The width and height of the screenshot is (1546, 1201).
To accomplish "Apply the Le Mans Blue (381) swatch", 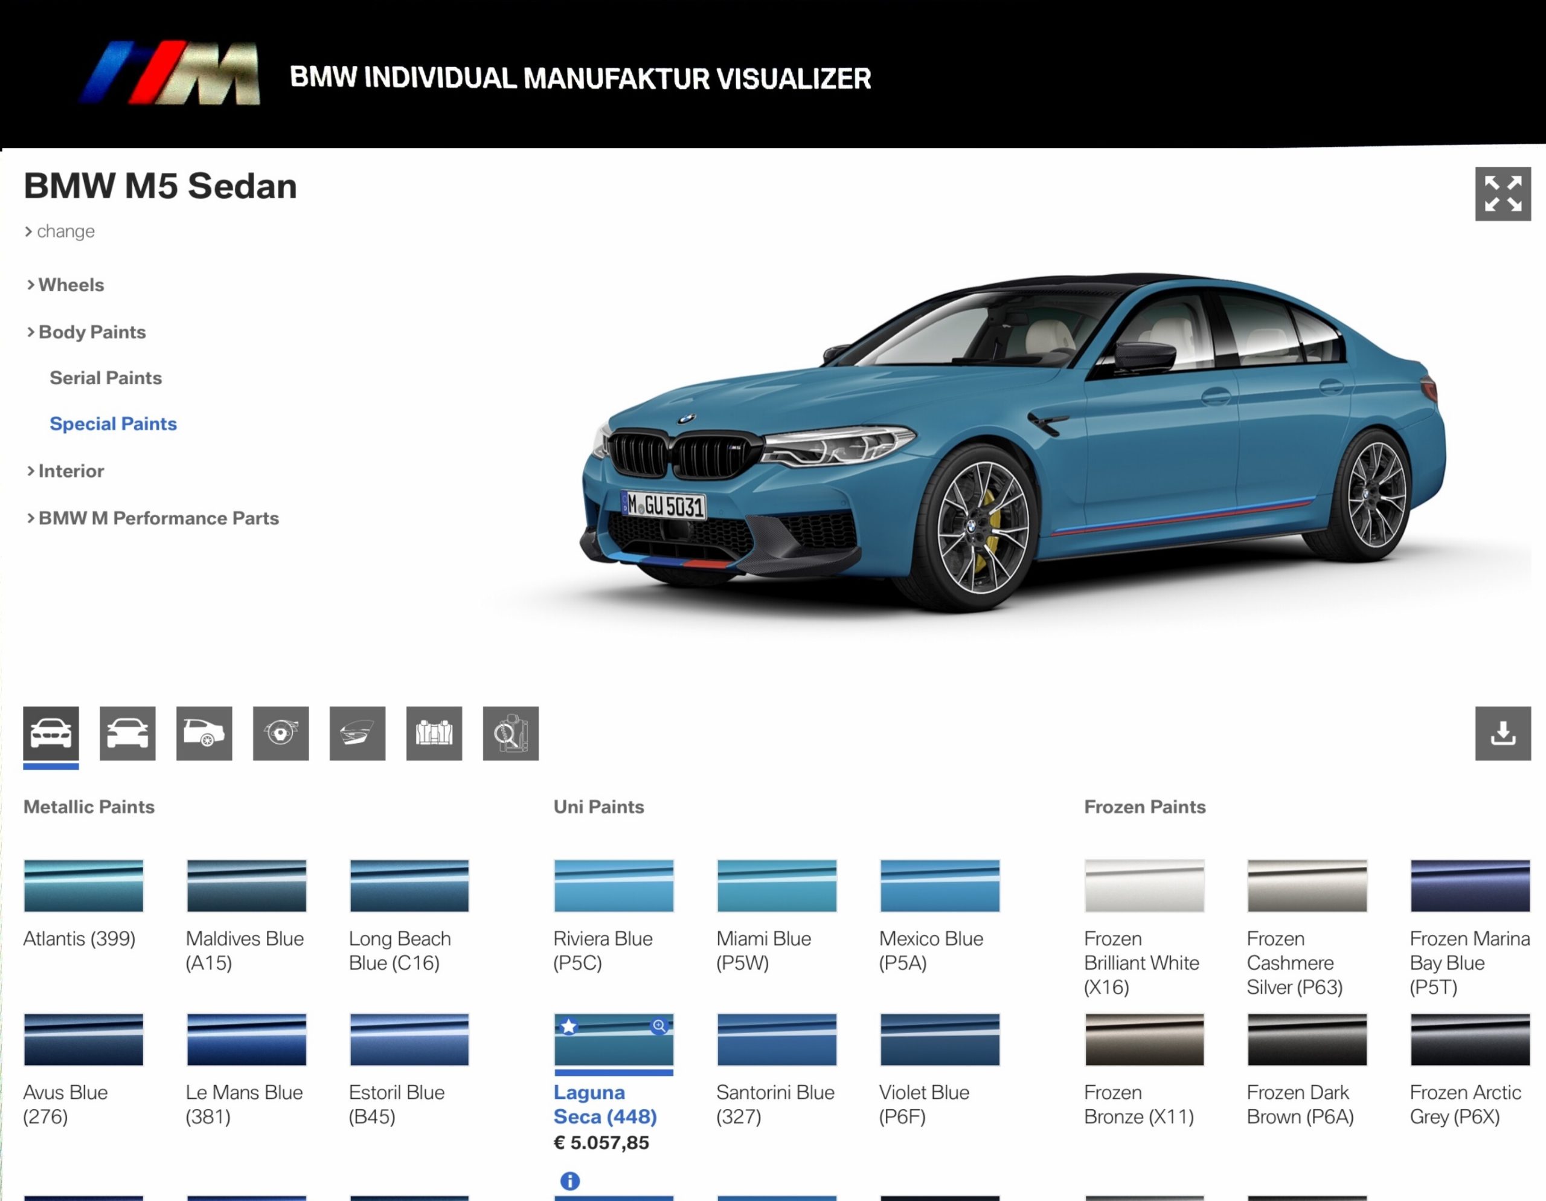I will tap(246, 1040).
